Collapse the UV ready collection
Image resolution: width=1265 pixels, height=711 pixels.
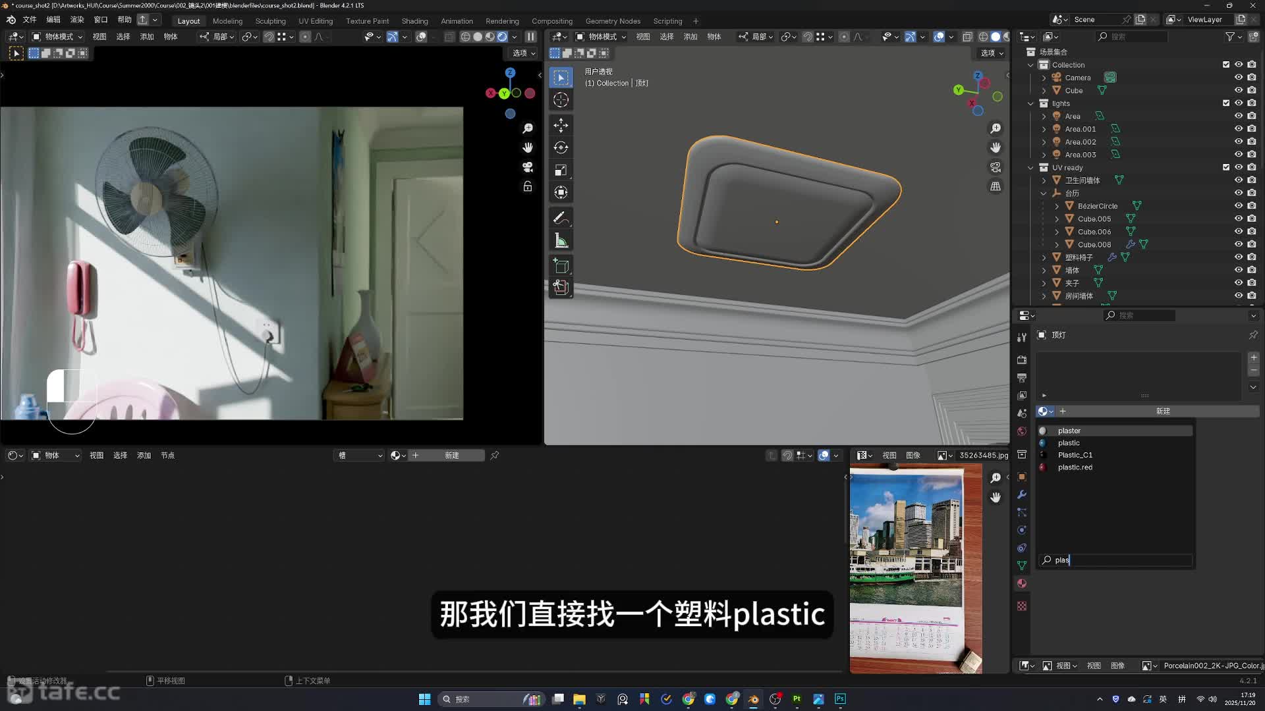1031,168
